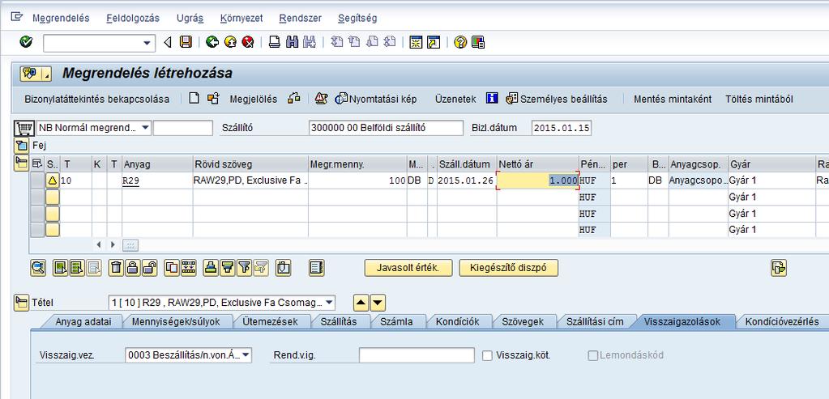Open the Személyes beállítás settings
Image resolution: width=829 pixels, height=399 pixels.
pyautogui.click(x=557, y=99)
